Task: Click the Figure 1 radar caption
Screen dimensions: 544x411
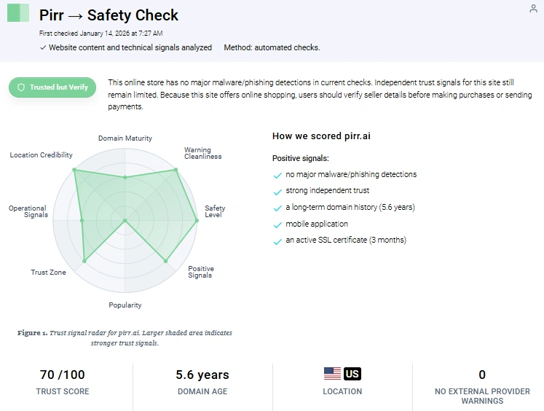Action: (125, 337)
